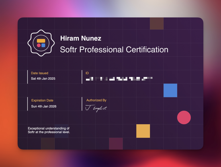
Task: Click the dark brown square bottom left
Action: (48, 143)
